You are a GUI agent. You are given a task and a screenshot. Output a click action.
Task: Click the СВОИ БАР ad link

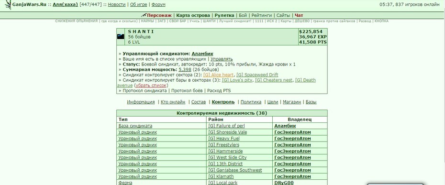pos(177,21)
